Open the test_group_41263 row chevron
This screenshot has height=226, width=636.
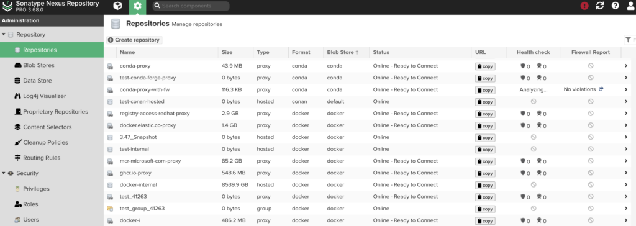click(x=627, y=209)
